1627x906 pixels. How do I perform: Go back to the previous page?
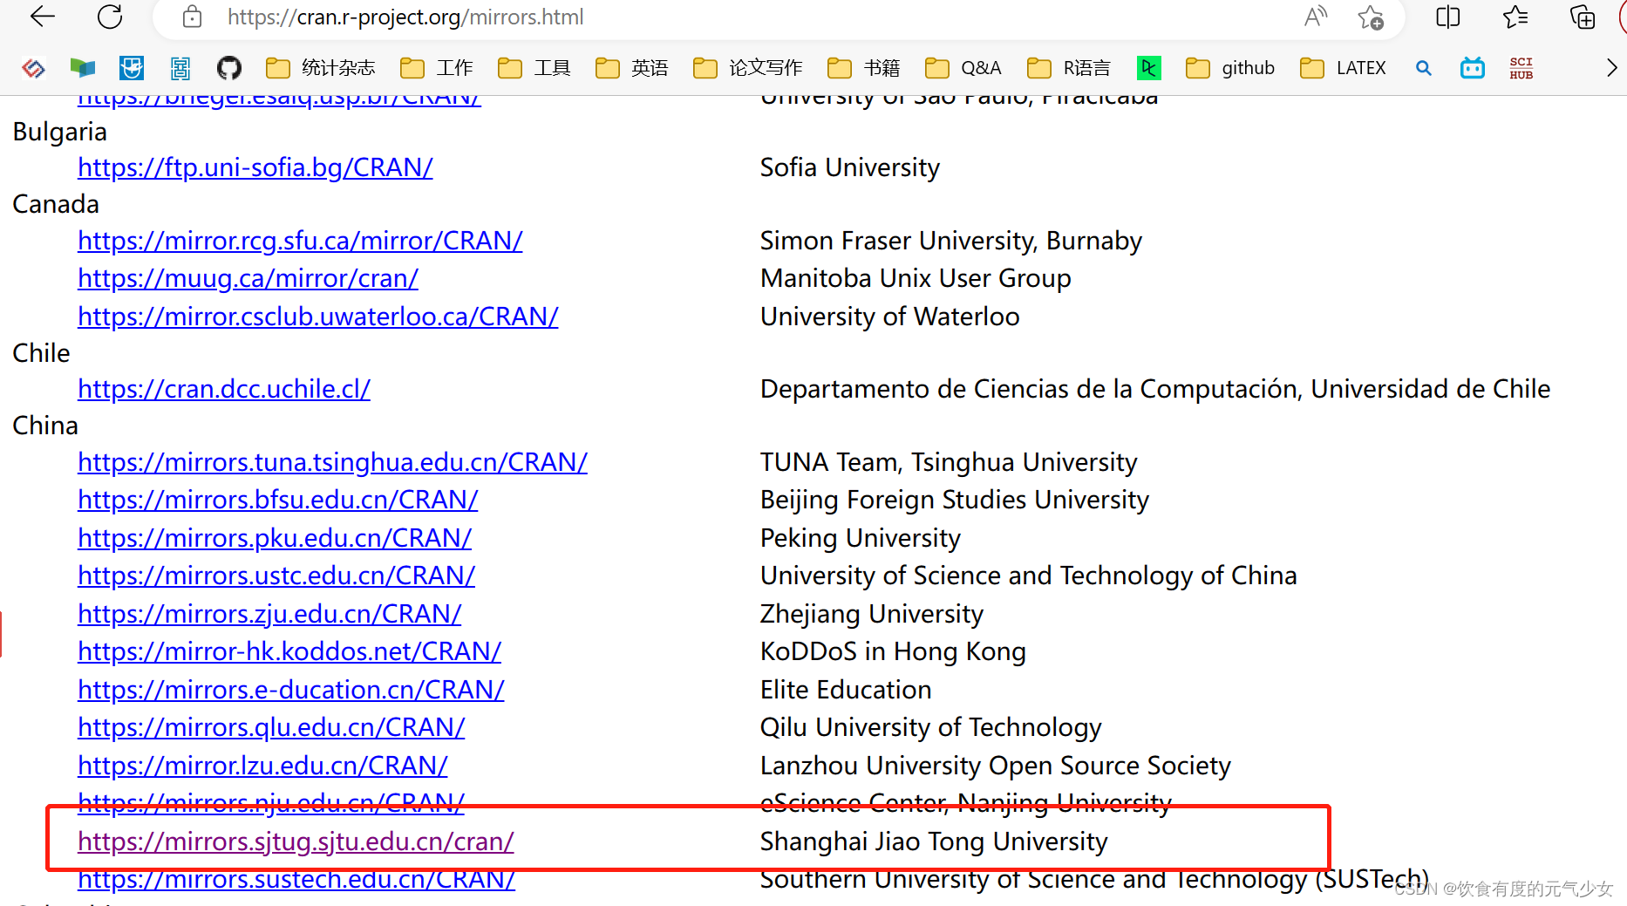tap(42, 17)
